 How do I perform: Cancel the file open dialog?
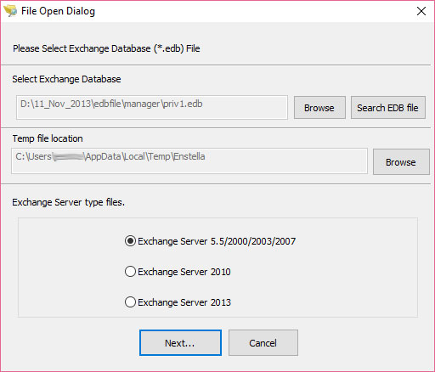(x=263, y=343)
